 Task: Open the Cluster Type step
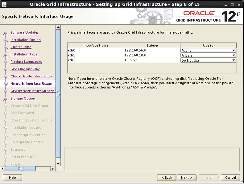[21, 47]
